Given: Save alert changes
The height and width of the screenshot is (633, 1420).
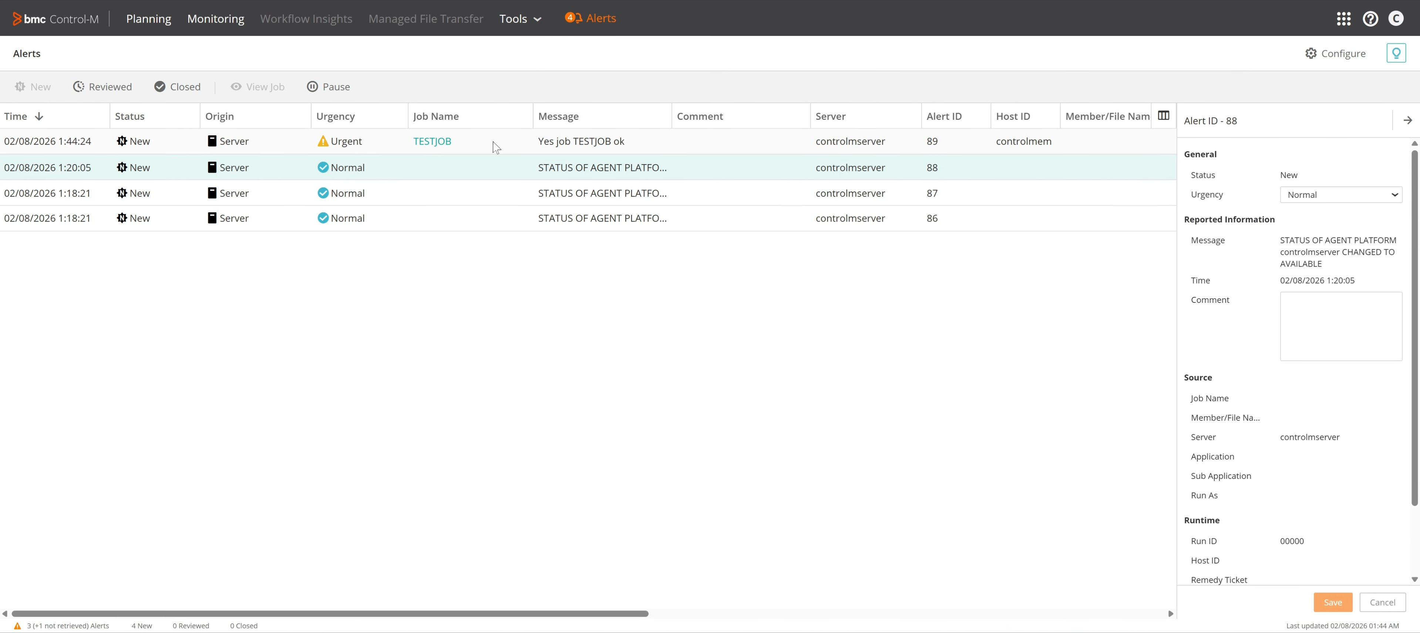Looking at the screenshot, I should [1332, 603].
